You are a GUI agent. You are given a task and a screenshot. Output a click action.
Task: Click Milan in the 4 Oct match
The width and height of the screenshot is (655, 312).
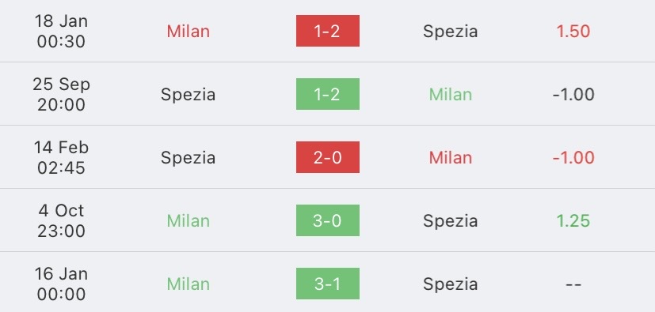coord(188,221)
